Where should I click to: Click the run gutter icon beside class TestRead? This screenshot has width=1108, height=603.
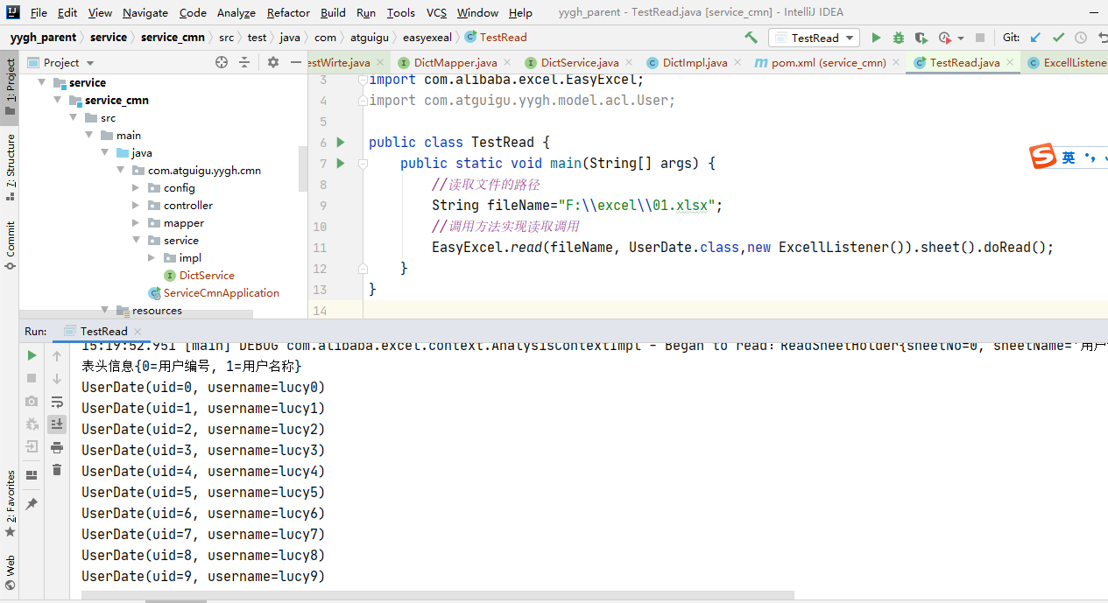coord(341,142)
